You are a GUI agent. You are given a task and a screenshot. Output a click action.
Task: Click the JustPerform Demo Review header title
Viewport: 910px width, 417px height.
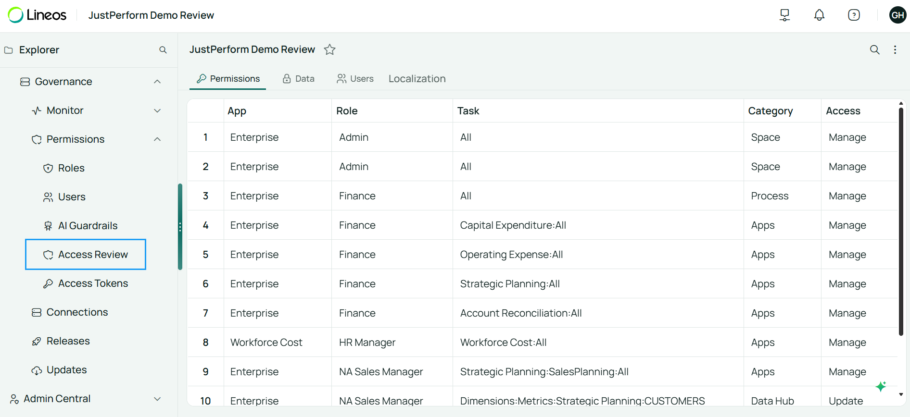[151, 15]
